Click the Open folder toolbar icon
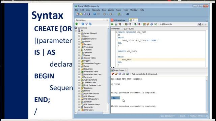 81,14
